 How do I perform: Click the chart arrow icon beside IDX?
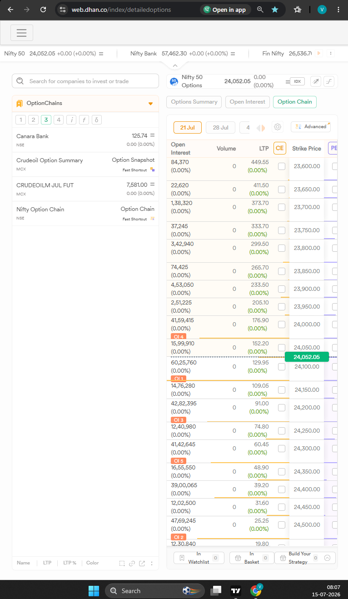pyautogui.click(x=316, y=81)
